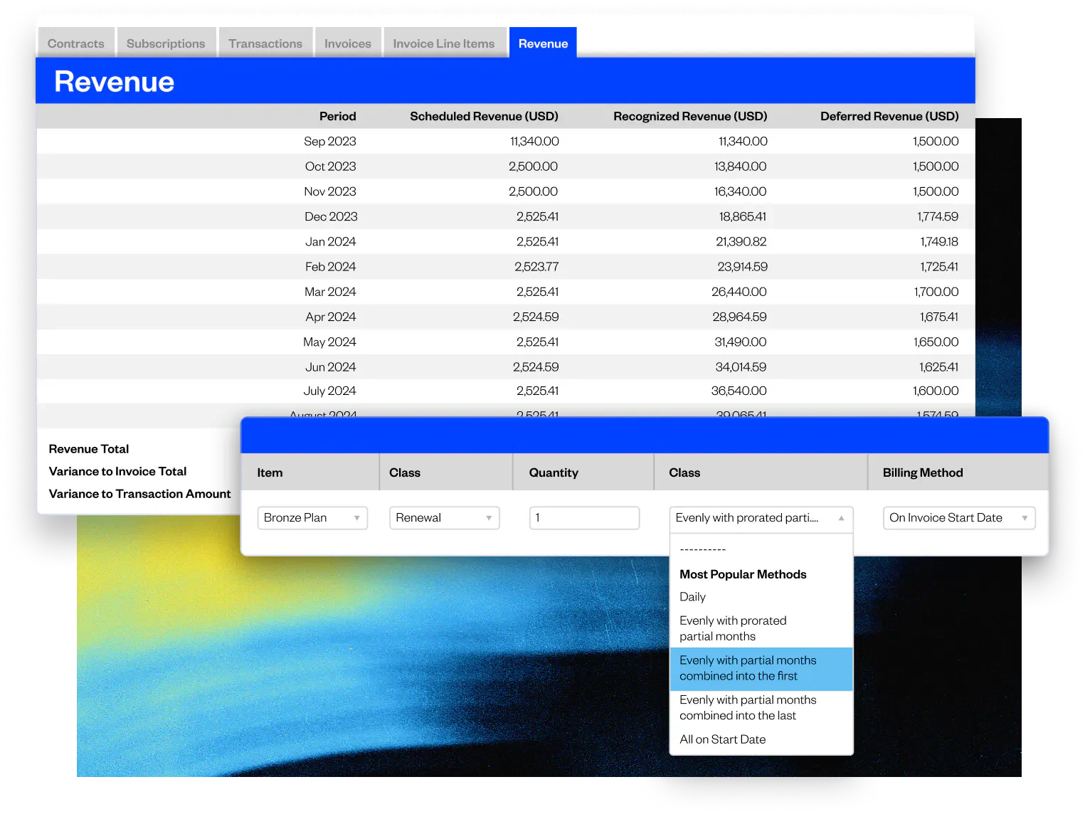Click recognized revenue value 21,390.82
The width and height of the screenshot is (1085, 814).
741,242
